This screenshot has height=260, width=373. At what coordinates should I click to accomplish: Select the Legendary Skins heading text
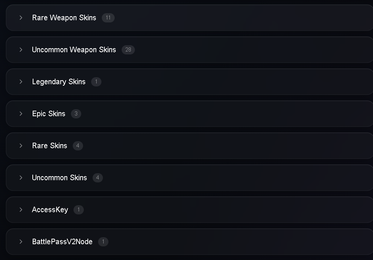tap(59, 82)
